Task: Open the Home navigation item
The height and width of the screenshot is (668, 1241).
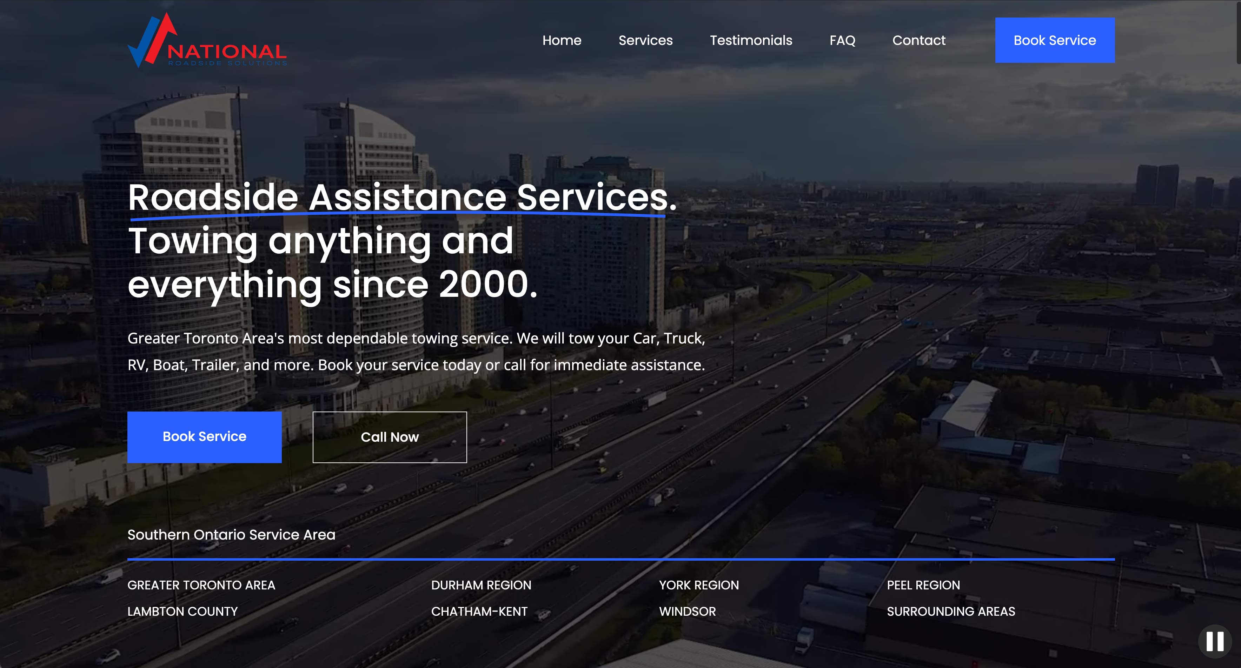Action: [562, 40]
